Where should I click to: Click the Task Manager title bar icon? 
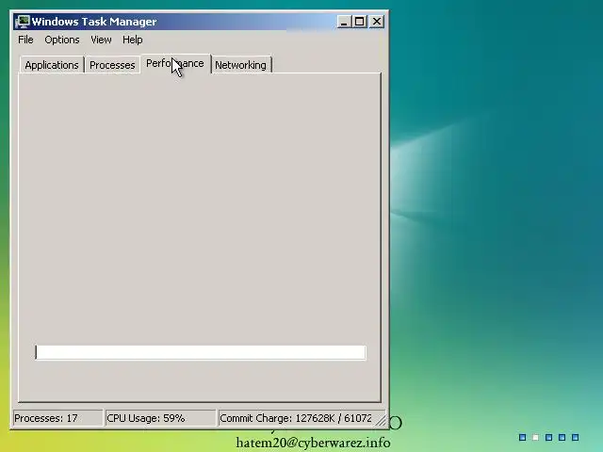23,22
